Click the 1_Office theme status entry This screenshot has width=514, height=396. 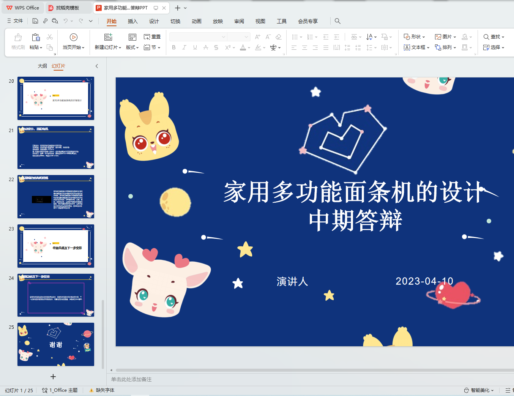60,390
